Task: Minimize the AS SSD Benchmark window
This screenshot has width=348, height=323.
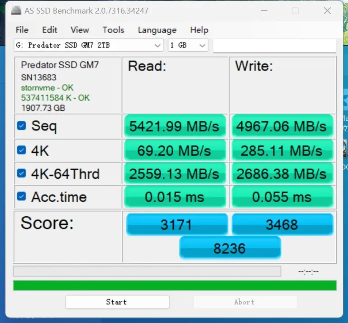Action: 264,10
